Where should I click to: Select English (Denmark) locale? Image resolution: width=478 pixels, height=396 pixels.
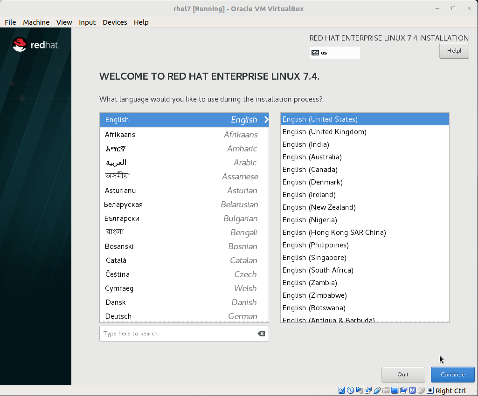pos(365,182)
